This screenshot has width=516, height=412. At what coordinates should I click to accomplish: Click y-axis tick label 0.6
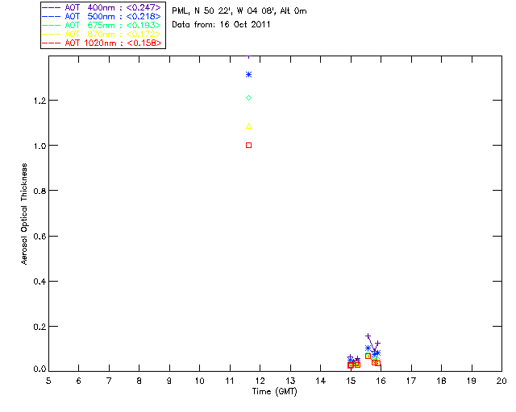coord(40,237)
